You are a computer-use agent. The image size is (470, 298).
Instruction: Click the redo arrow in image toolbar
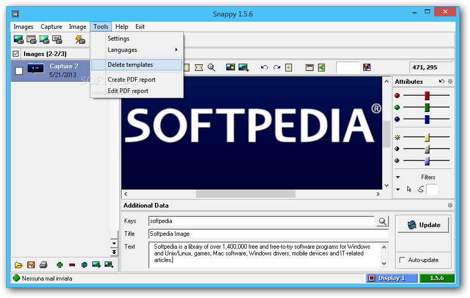(277, 67)
